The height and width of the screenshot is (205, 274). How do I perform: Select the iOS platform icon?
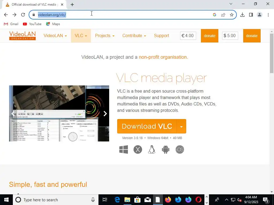(x=180, y=149)
